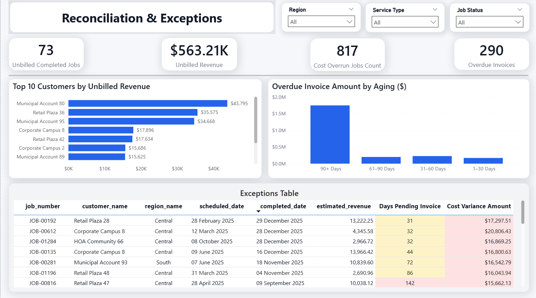
Task: Sort by job_number column header
Action: (x=42, y=206)
